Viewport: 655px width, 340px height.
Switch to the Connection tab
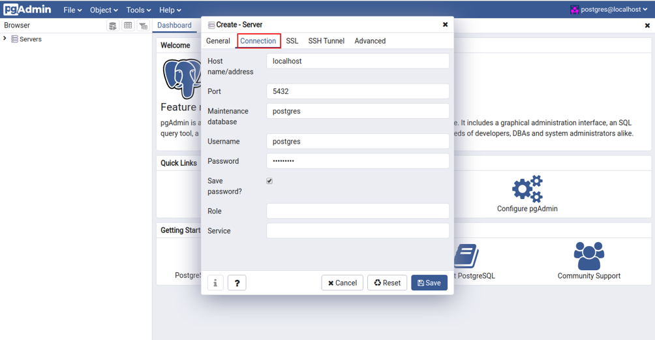coord(258,41)
